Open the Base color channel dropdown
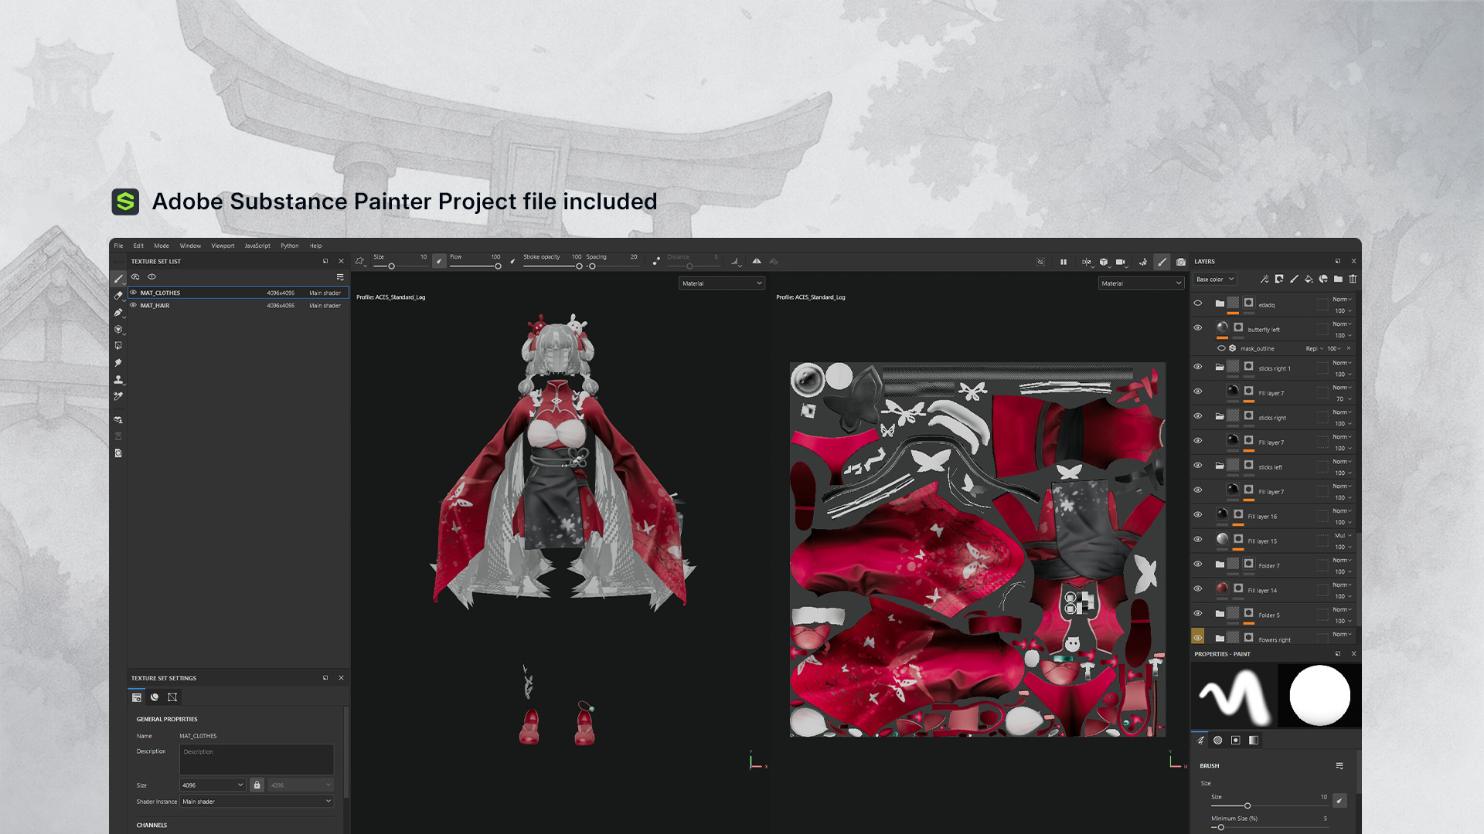This screenshot has width=1484, height=834. coord(1215,280)
